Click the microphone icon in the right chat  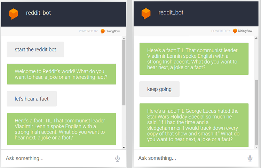pos(250,158)
